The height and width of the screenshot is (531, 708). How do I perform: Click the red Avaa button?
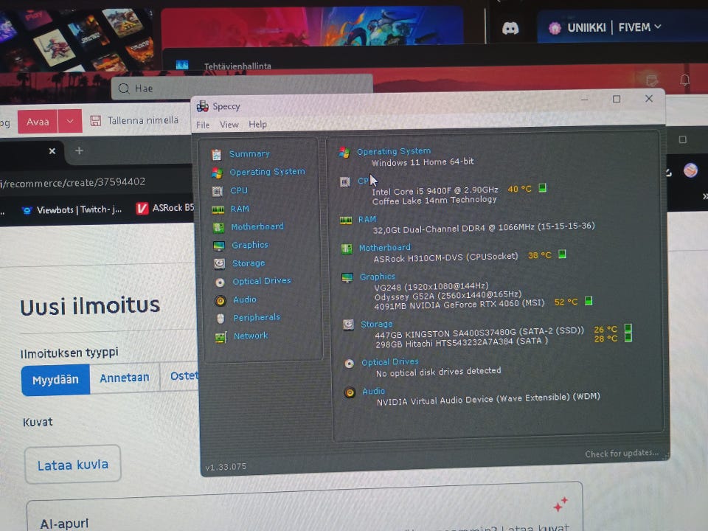click(x=38, y=122)
